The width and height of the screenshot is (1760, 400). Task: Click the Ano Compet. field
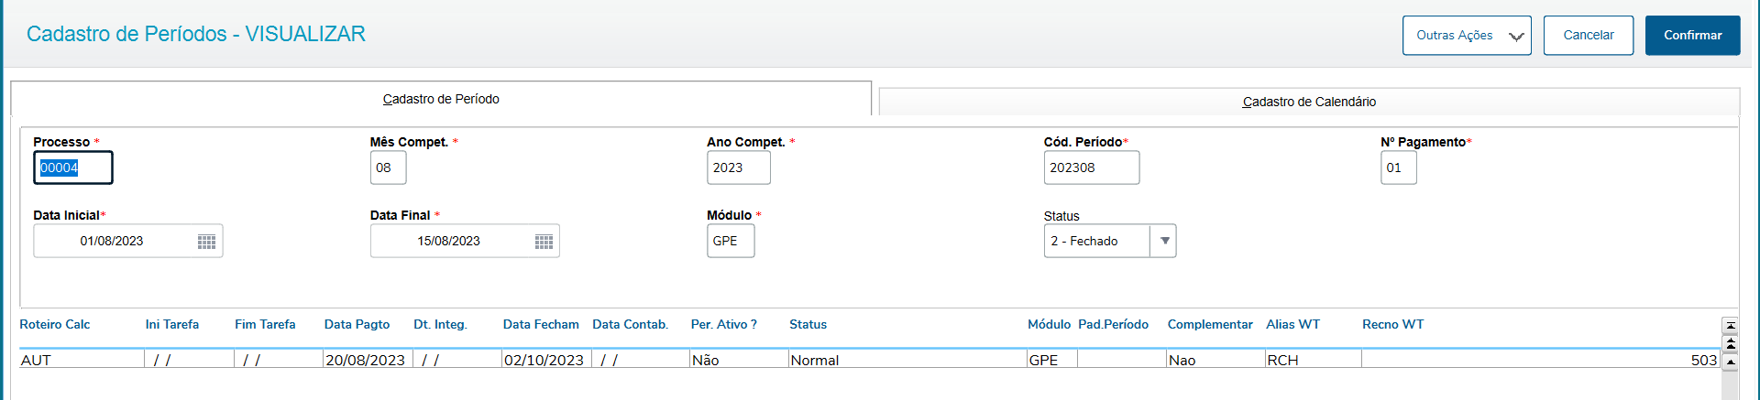pos(738,168)
